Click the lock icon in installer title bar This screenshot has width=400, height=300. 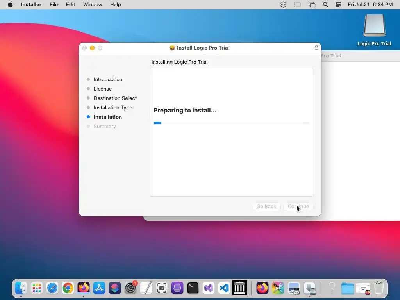pos(316,47)
